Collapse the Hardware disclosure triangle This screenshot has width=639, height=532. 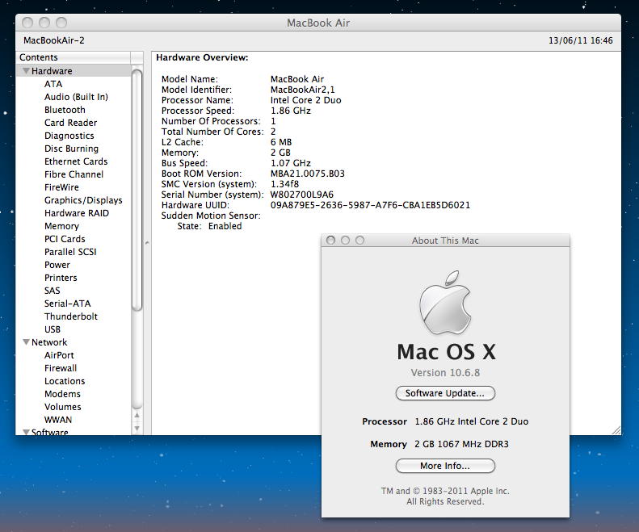pyautogui.click(x=26, y=71)
